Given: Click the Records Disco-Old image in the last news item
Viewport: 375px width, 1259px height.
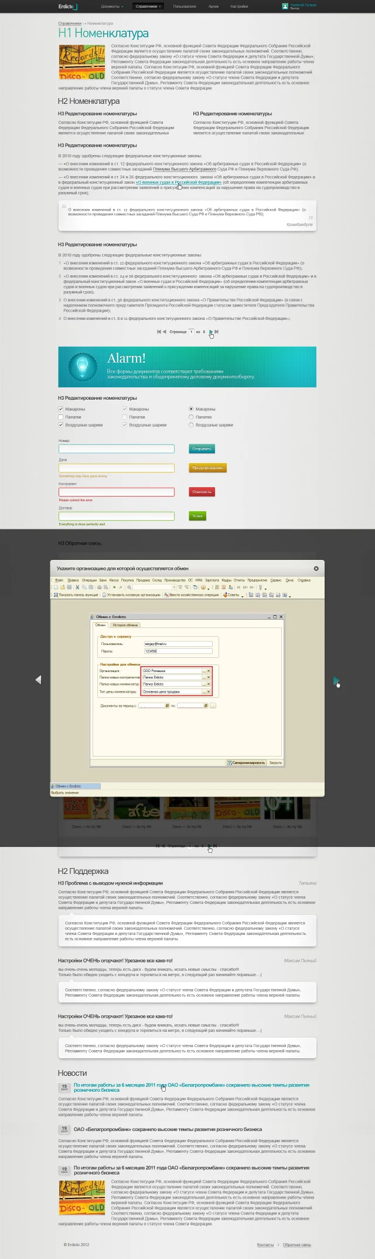Looking at the screenshot, I should (82, 1198).
